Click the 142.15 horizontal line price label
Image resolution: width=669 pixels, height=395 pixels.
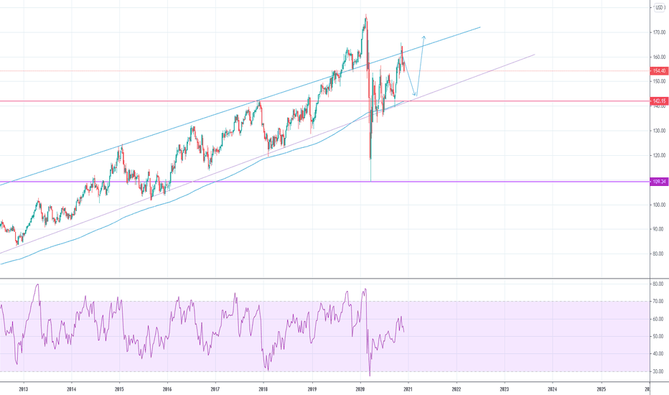(x=659, y=101)
